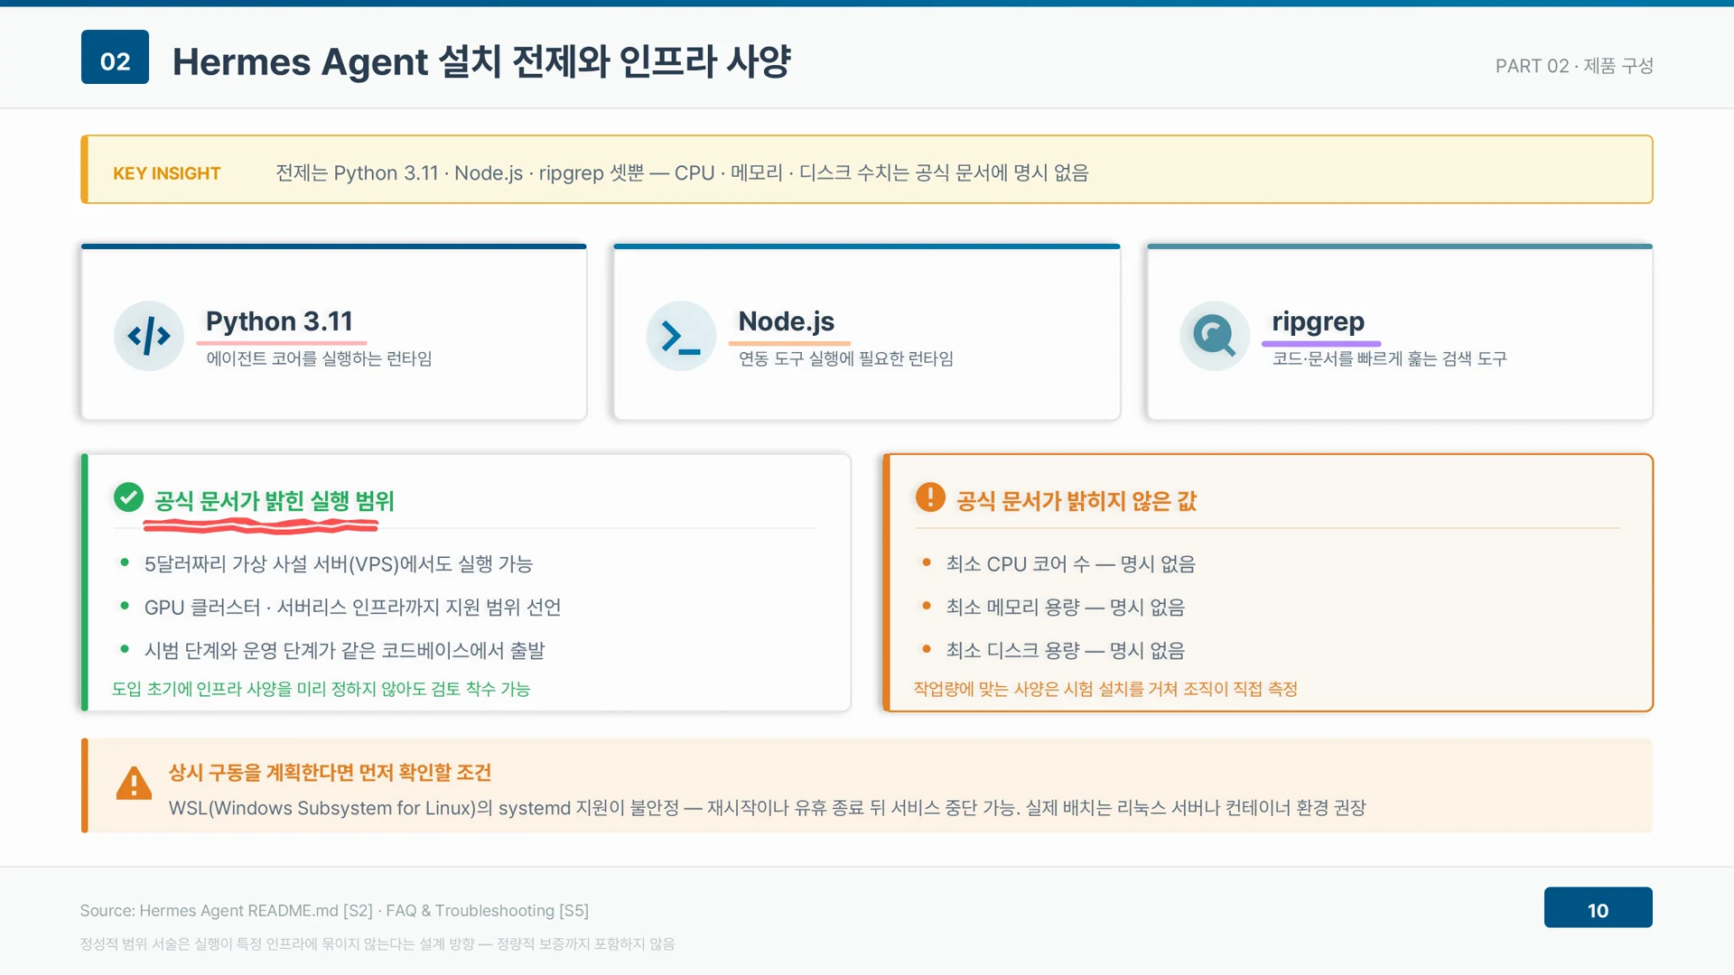Click the orange note '작업량에 맞는 사양은 시험 설치를 거쳐 조직이 직접 측정'
The image size is (1734, 975).
coord(1105,689)
